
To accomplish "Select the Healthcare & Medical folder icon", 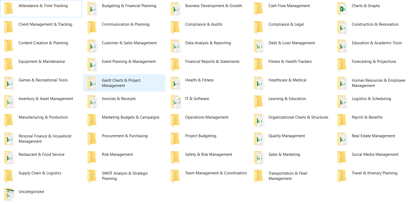I will click(259, 83).
